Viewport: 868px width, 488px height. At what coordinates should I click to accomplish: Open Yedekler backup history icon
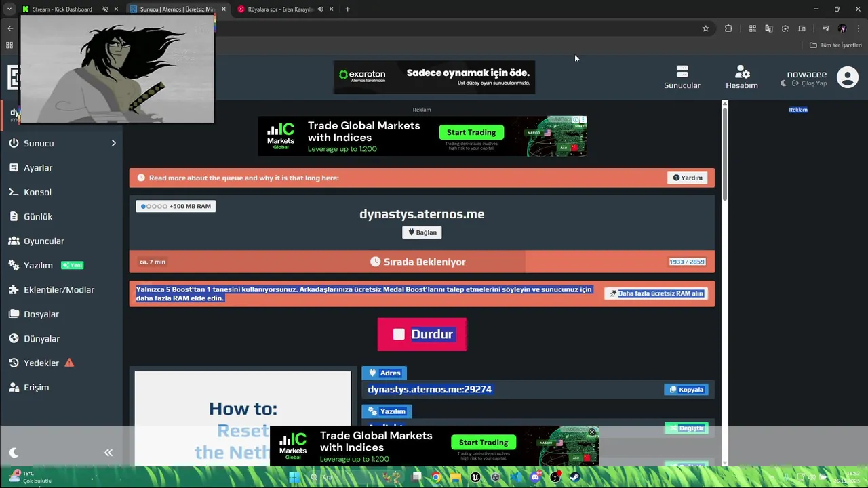pos(14,363)
